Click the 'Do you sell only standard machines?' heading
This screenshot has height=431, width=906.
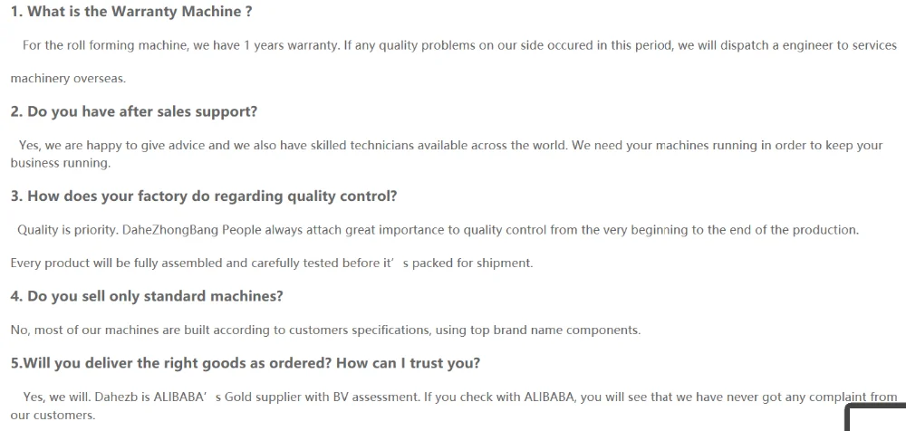click(147, 296)
